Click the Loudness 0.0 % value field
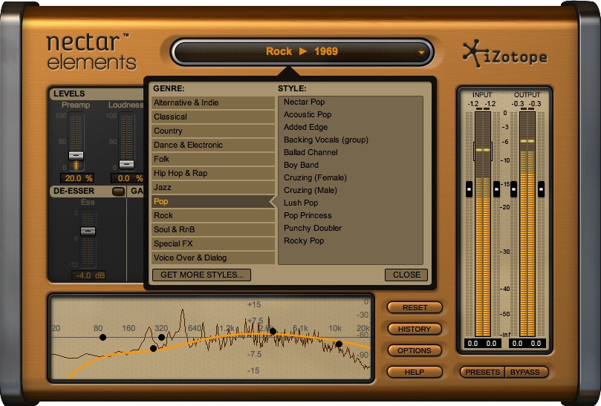This screenshot has height=406, width=601. (128, 178)
